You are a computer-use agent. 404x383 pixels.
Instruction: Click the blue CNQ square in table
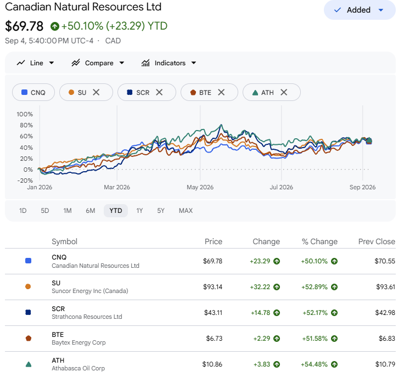pyautogui.click(x=29, y=261)
